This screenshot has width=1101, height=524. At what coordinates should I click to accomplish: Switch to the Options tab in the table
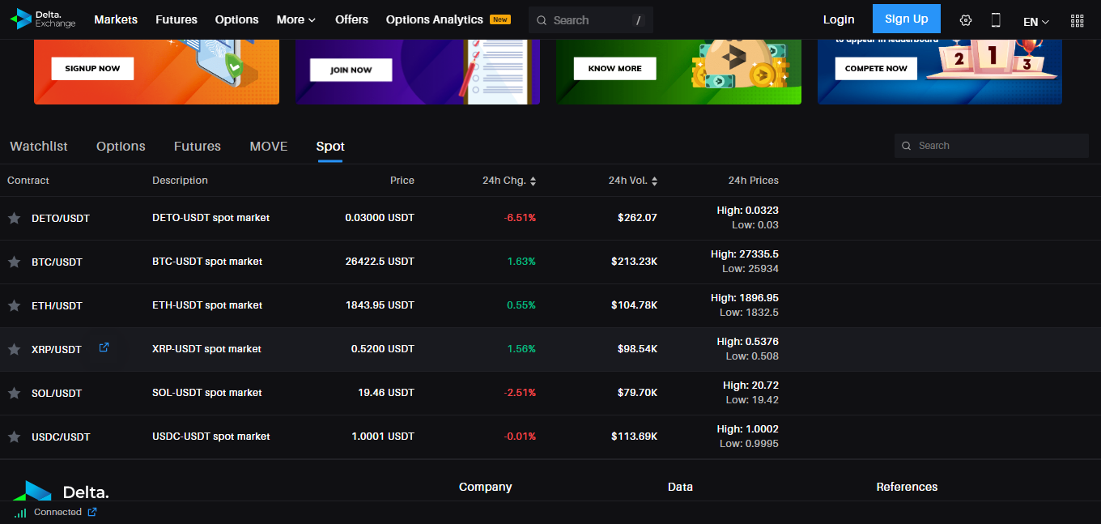coord(121,147)
